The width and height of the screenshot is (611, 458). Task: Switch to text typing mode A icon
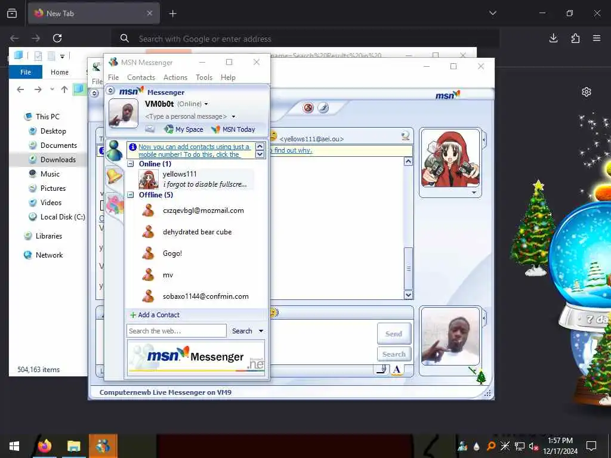(397, 369)
